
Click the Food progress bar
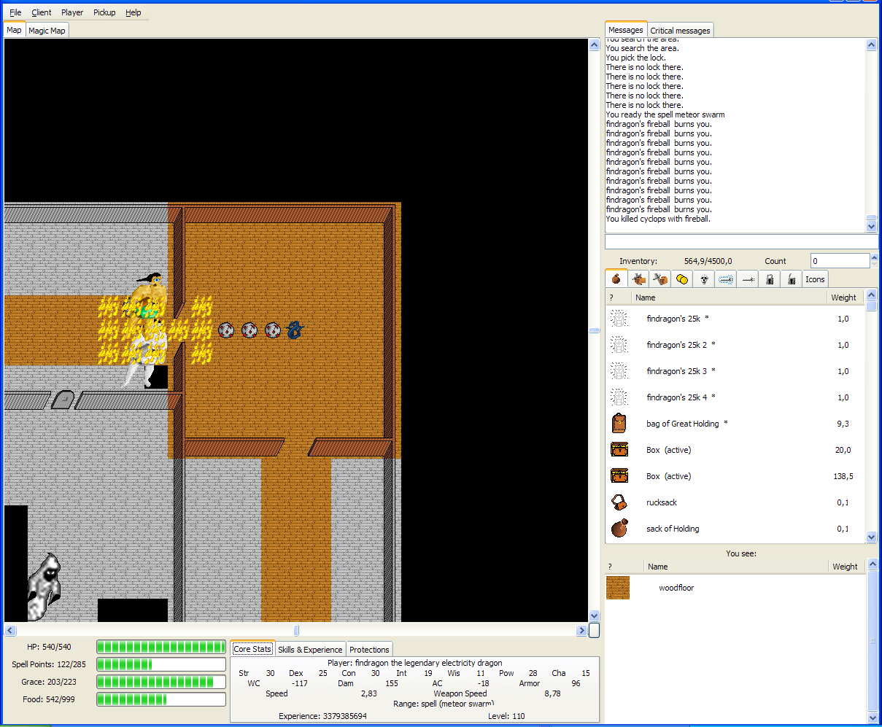tap(161, 699)
